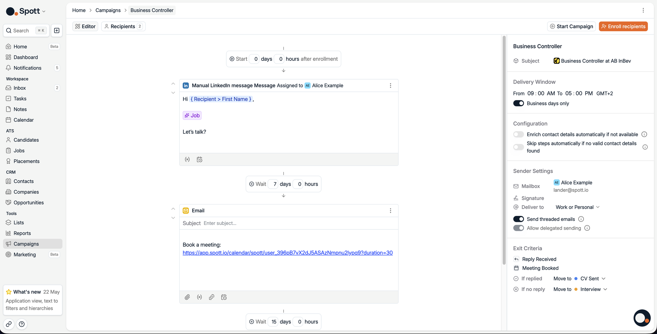
Task: Disable Send threaded emails switch
Action: 518,219
